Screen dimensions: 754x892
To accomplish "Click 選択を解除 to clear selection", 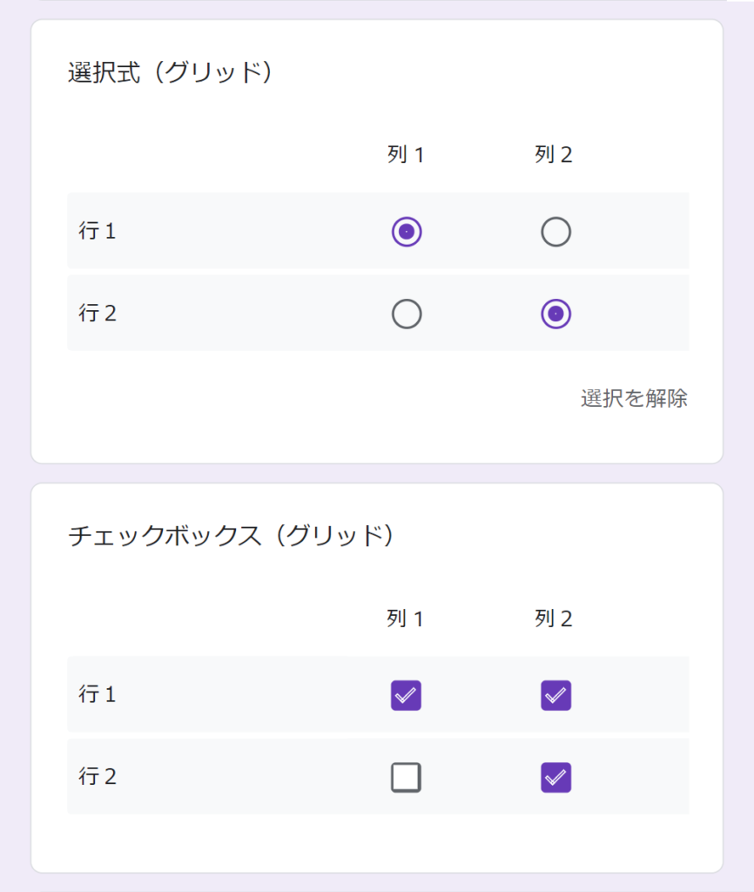I will pyautogui.click(x=634, y=399).
